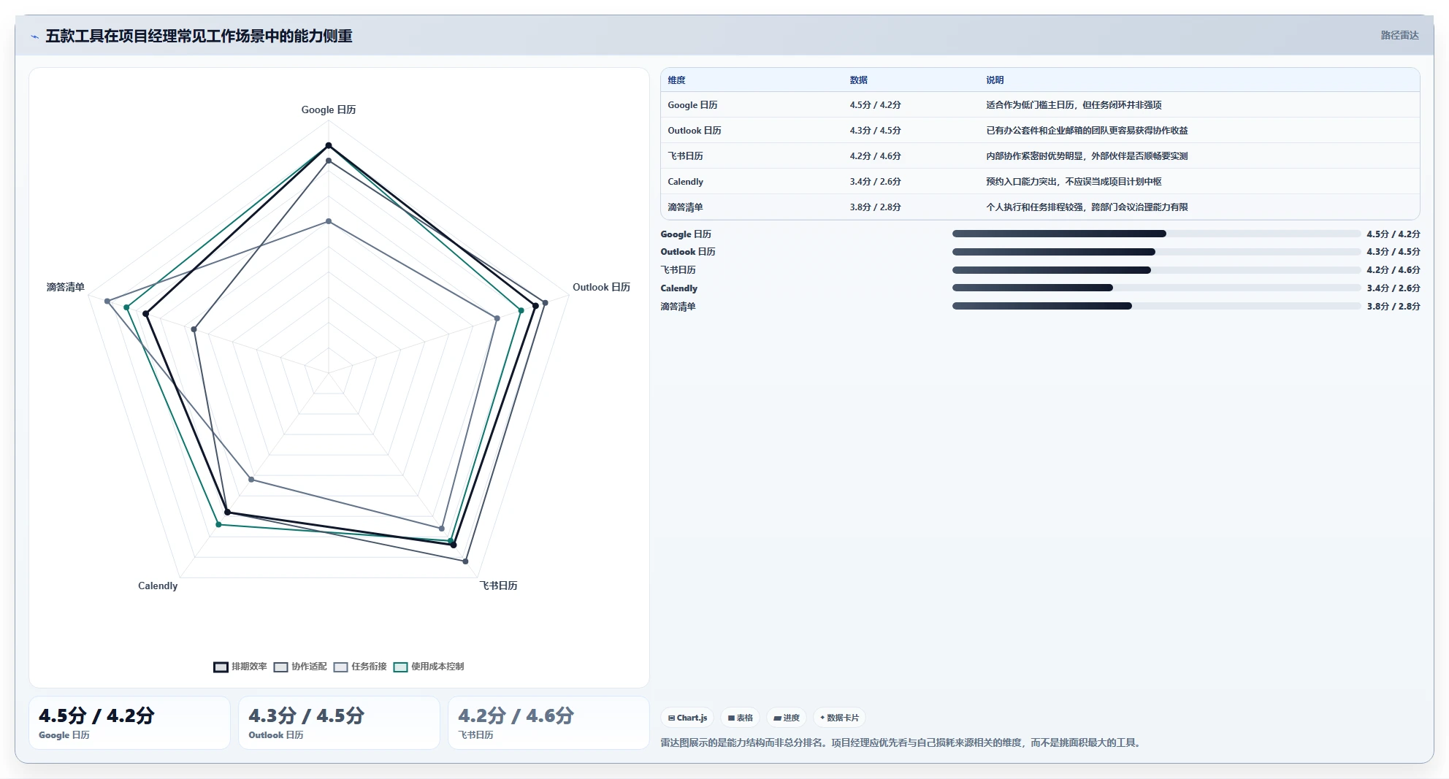Toggle the 使用成本控制 legend series
Screen dimensions: 1449x779
[429, 667]
